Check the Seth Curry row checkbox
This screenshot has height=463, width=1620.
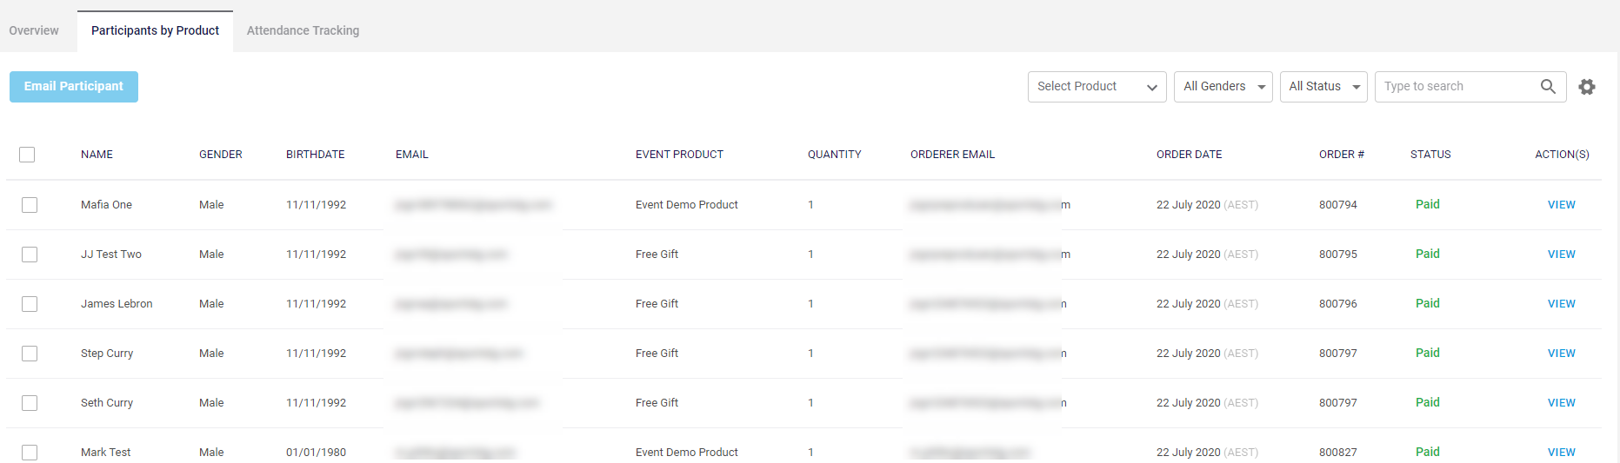pos(30,403)
